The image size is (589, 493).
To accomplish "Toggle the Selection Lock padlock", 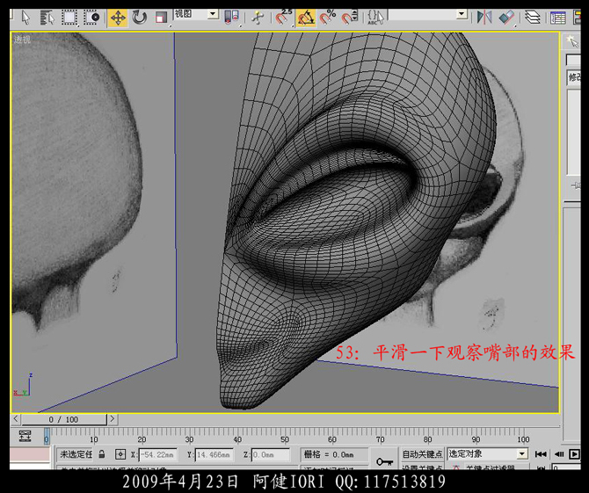I will coord(102,454).
